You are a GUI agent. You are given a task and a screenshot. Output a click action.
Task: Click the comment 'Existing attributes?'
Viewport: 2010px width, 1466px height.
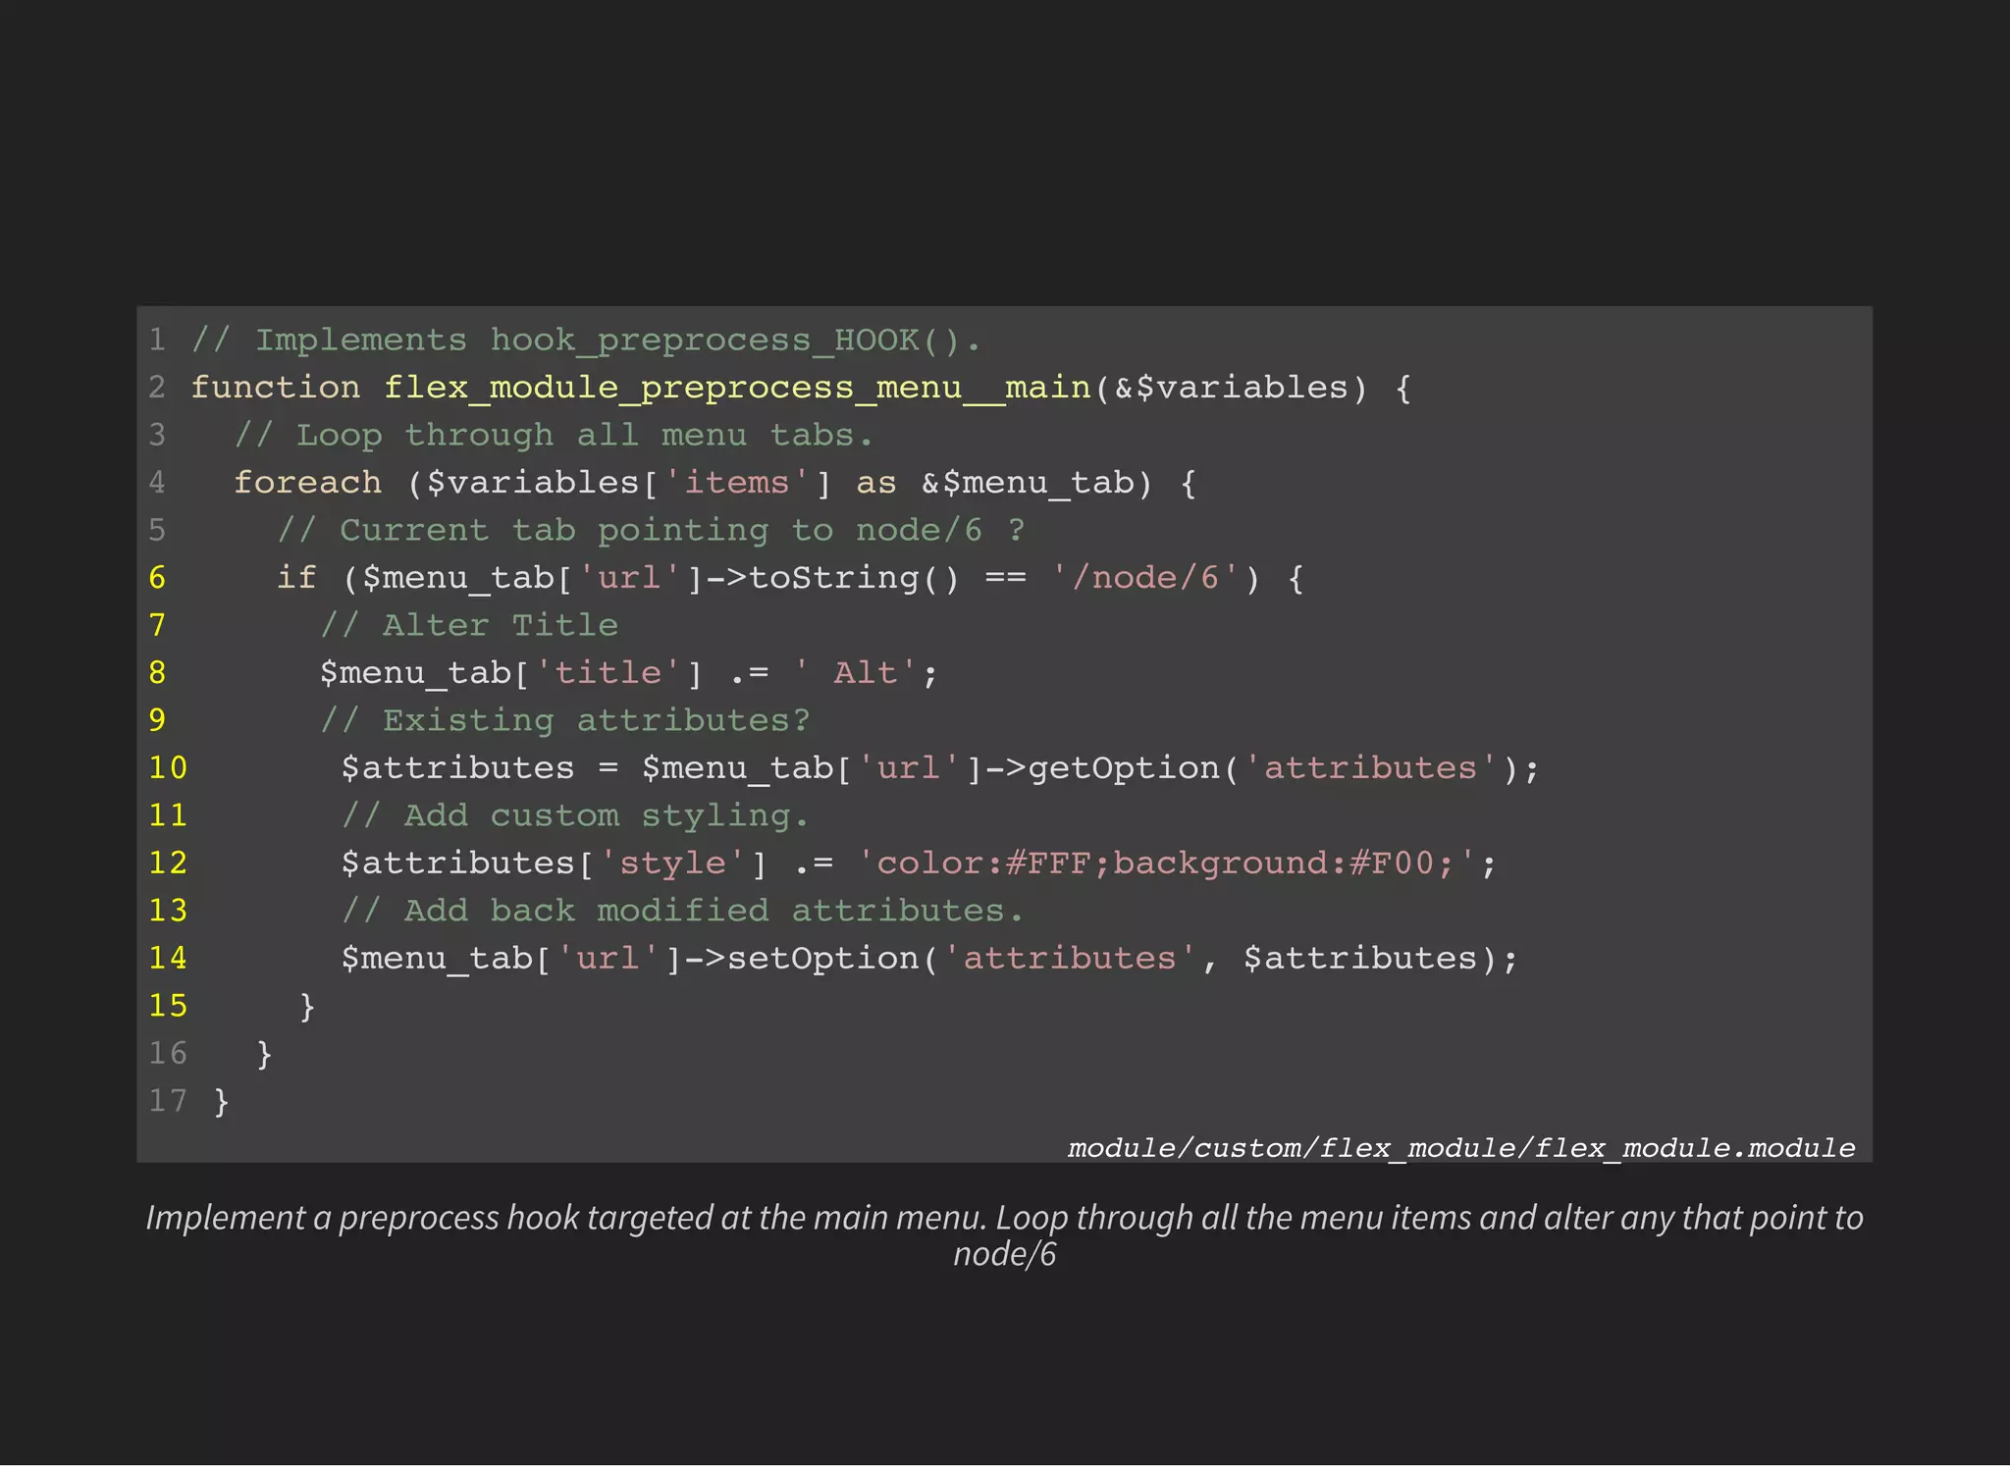565,720
